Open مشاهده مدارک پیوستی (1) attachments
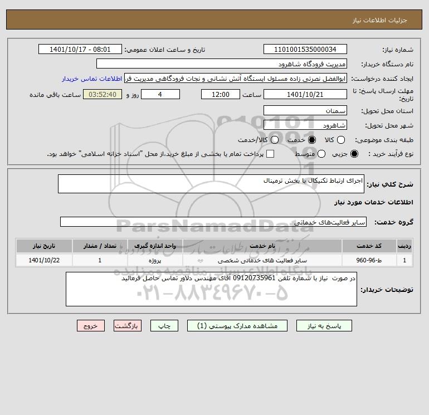The width and height of the screenshot is (429, 415). (x=237, y=326)
